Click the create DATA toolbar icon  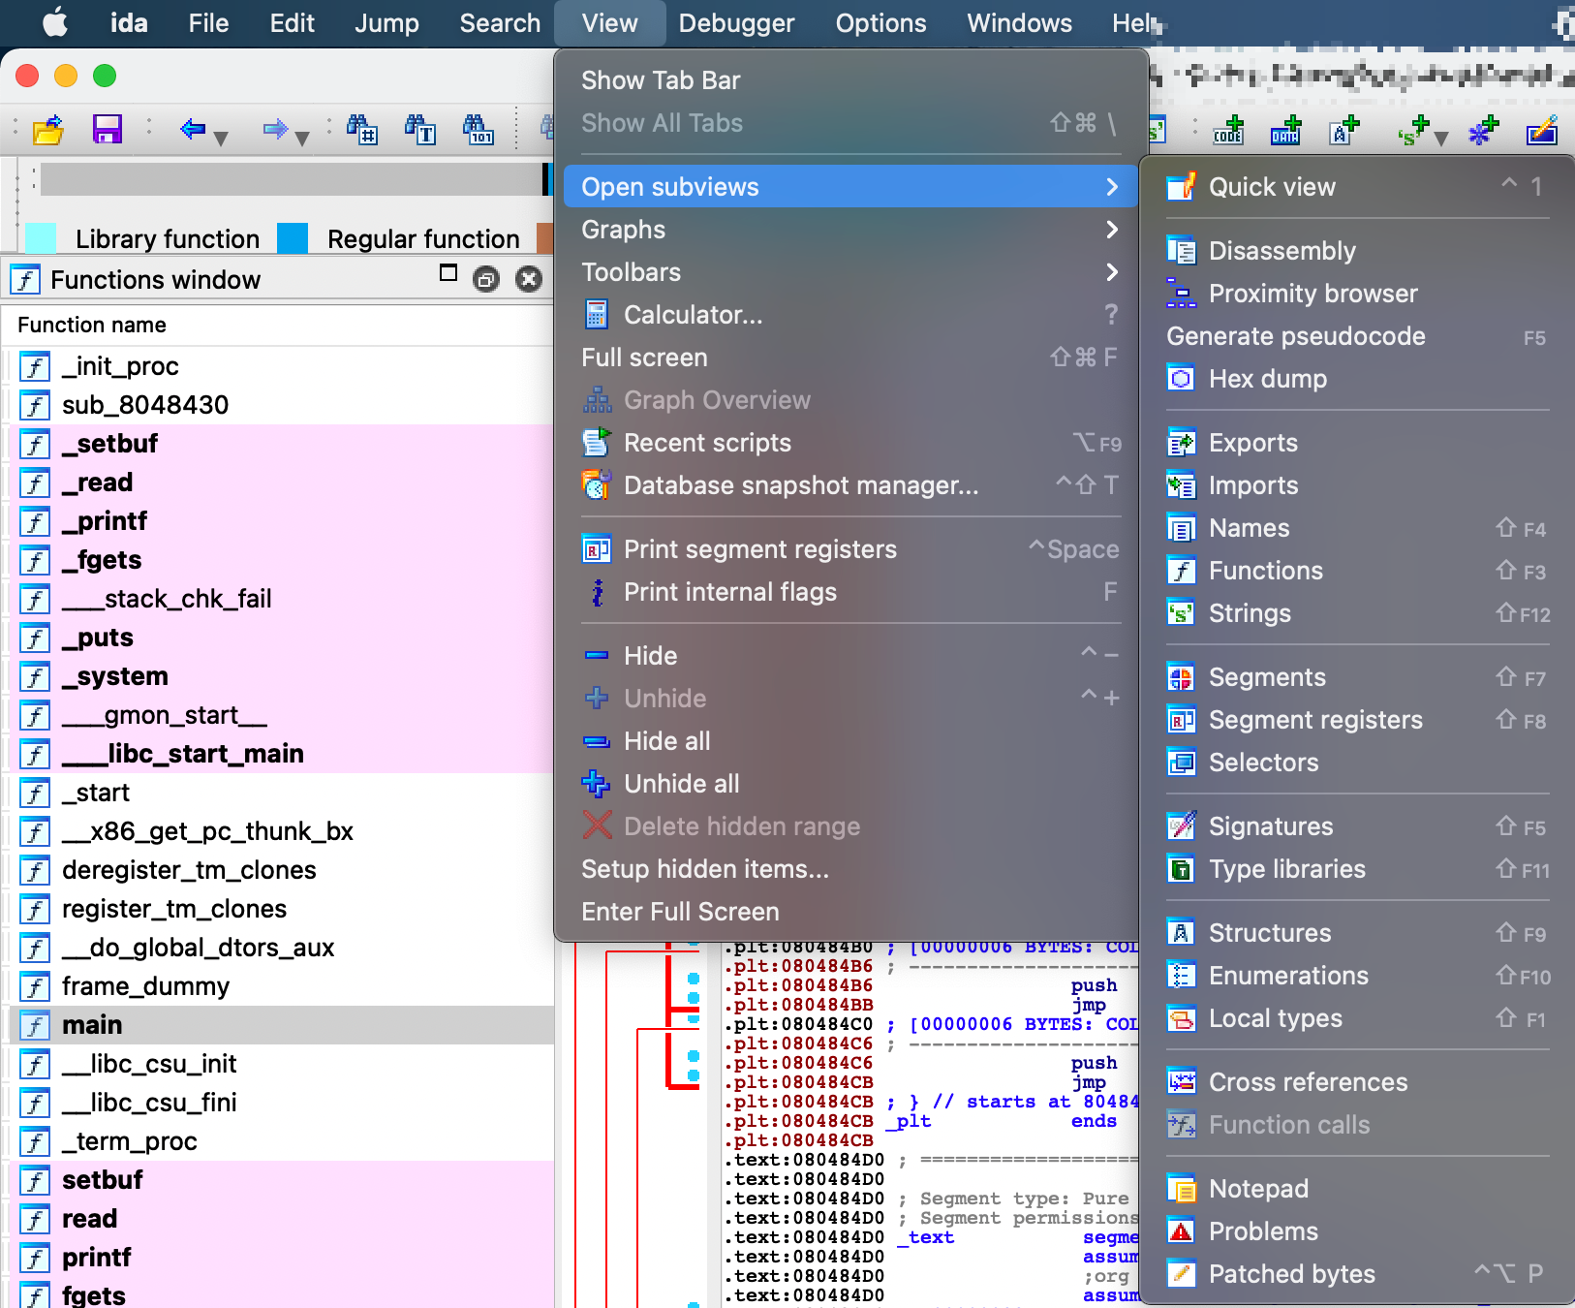point(1286,130)
